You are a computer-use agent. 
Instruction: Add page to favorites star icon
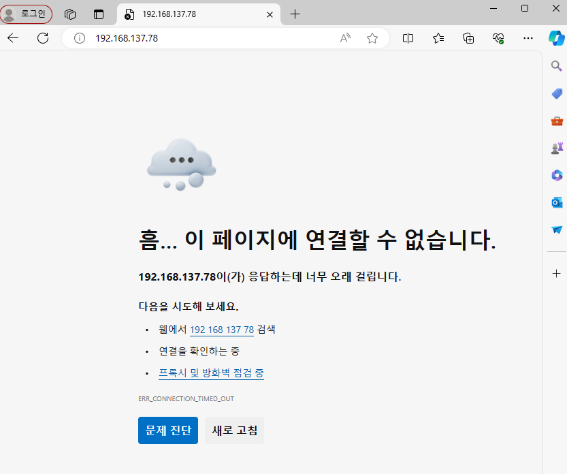pos(372,38)
